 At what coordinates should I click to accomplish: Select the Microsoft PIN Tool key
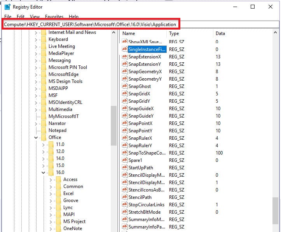click(x=68, y=67)
